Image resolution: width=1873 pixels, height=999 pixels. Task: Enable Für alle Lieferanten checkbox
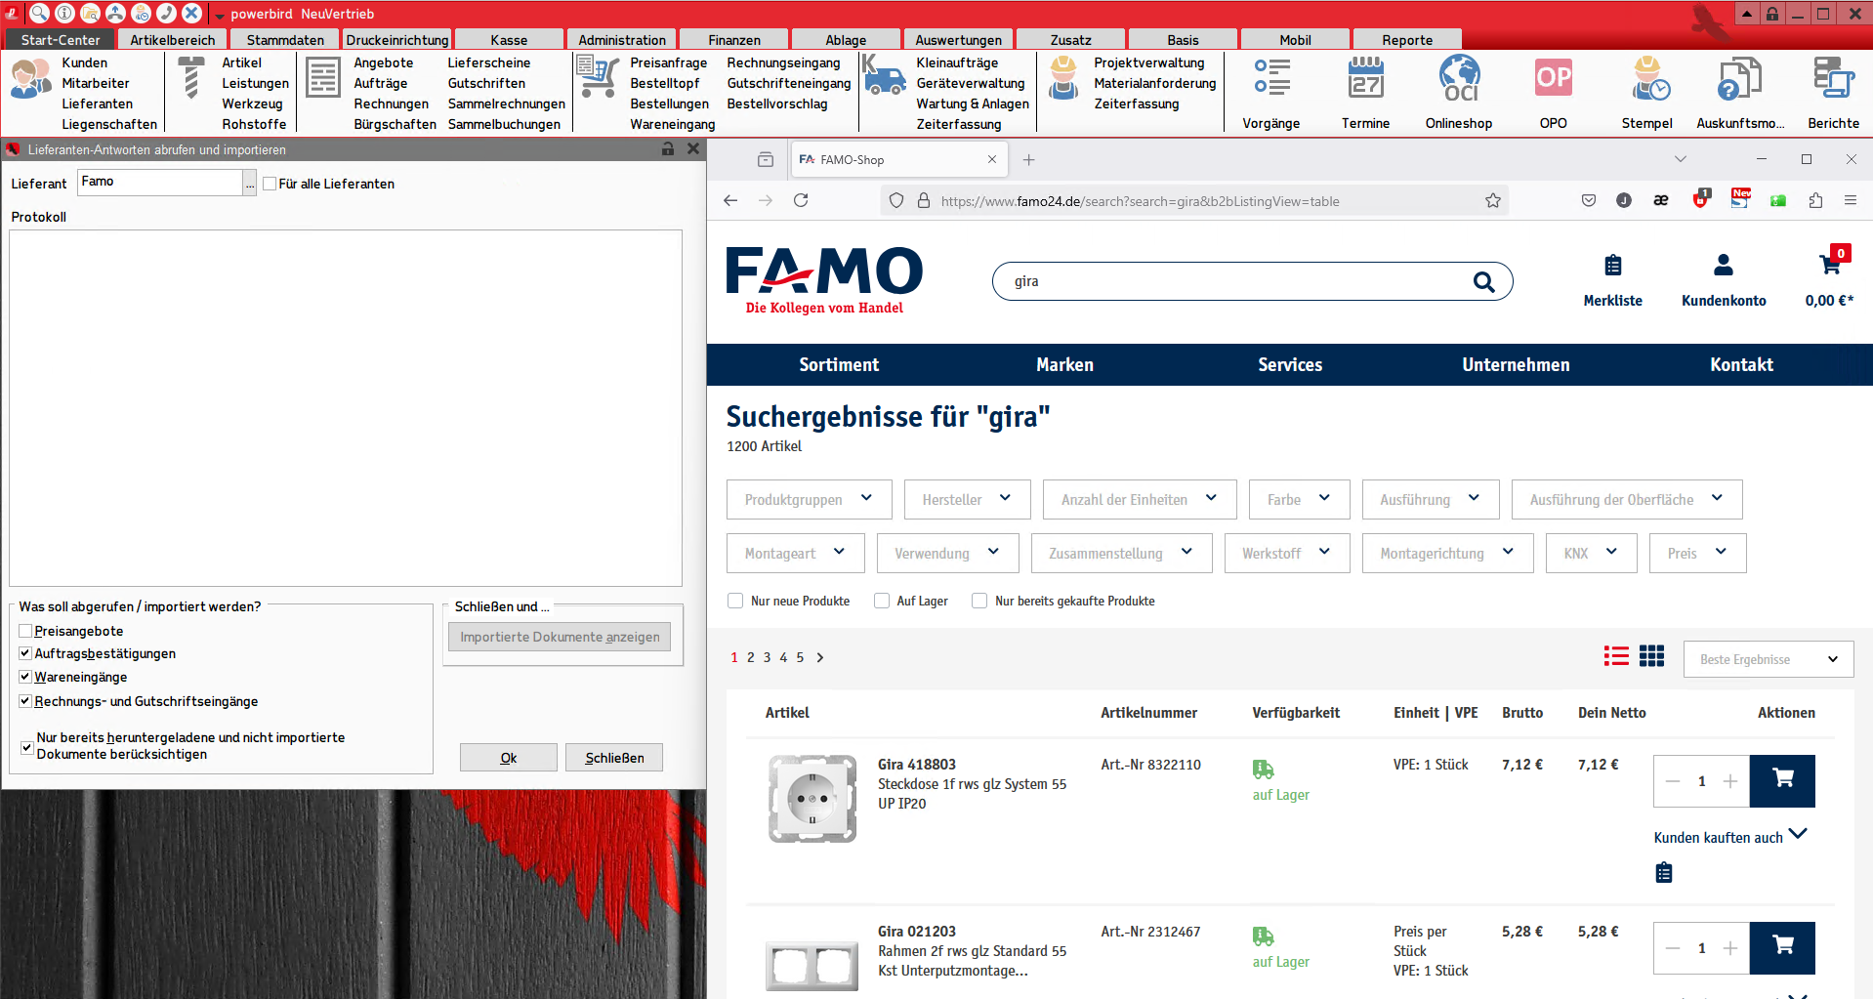(270, 184)
